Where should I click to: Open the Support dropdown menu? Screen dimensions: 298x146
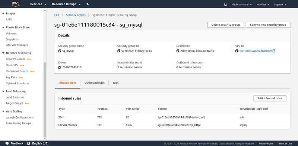point(280,4)
